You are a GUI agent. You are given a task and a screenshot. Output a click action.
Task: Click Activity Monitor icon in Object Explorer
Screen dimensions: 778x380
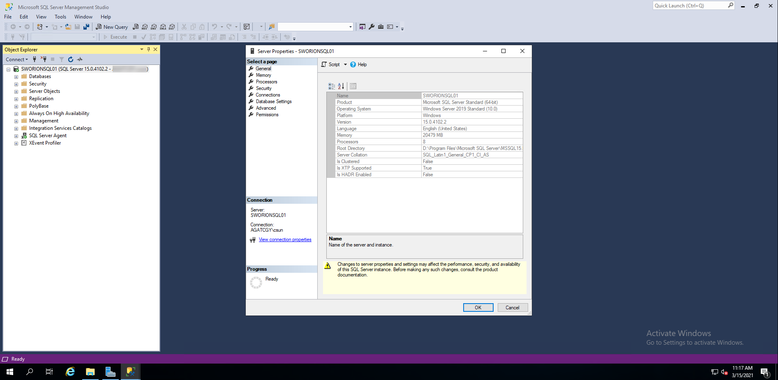click(80, 59)
